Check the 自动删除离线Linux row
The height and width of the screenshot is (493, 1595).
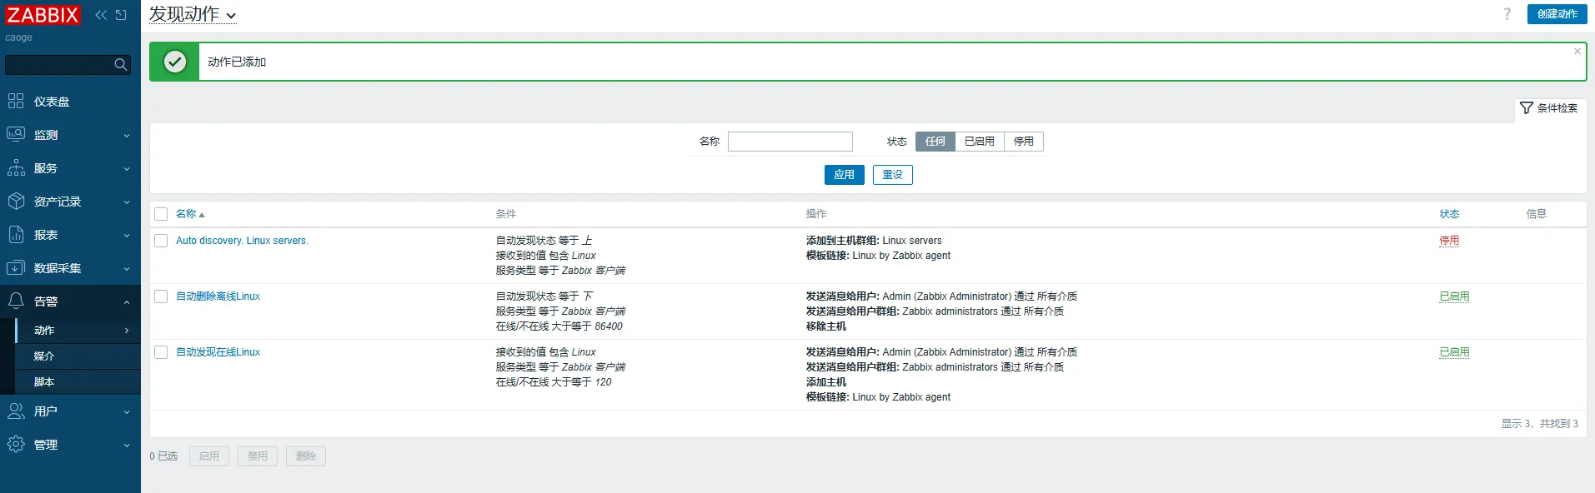[161, 296]
